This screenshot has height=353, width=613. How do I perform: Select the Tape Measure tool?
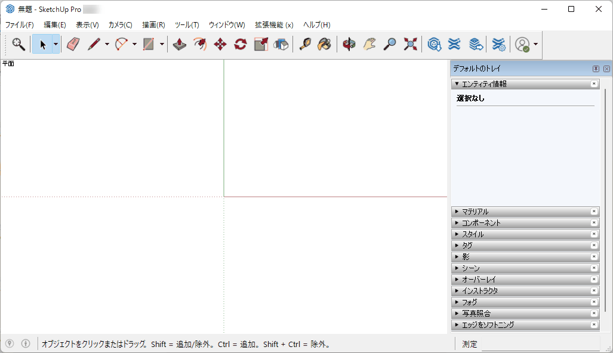click(305, 44)
